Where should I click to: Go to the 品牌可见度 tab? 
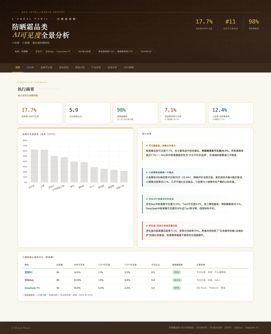pos(46,68)
